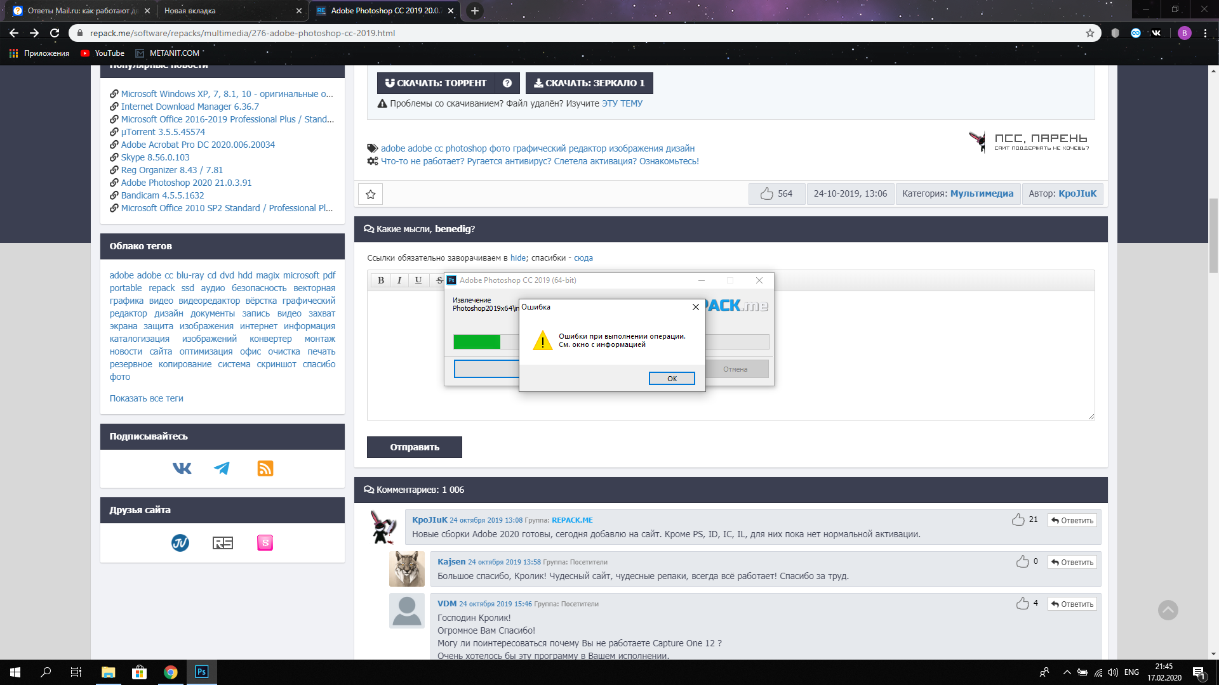The width and height of the screenshot is (1219, 685).
Task: Click the ENG language indicator
Action: [x=1131, y=672]
